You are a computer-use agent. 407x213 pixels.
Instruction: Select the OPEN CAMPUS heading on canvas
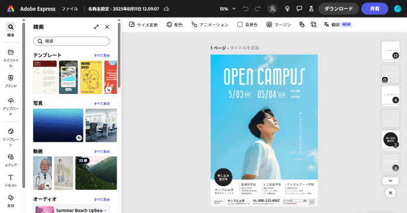(264, 76)
